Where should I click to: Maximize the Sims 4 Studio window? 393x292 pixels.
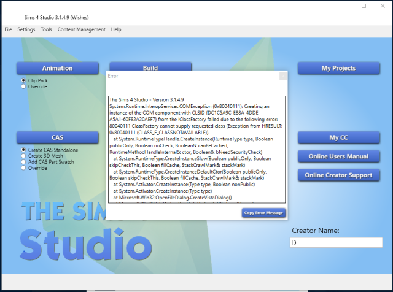click(364, 6)
